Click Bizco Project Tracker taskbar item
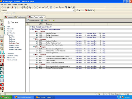This screenshot has height=99, width=132. point(45,97)
